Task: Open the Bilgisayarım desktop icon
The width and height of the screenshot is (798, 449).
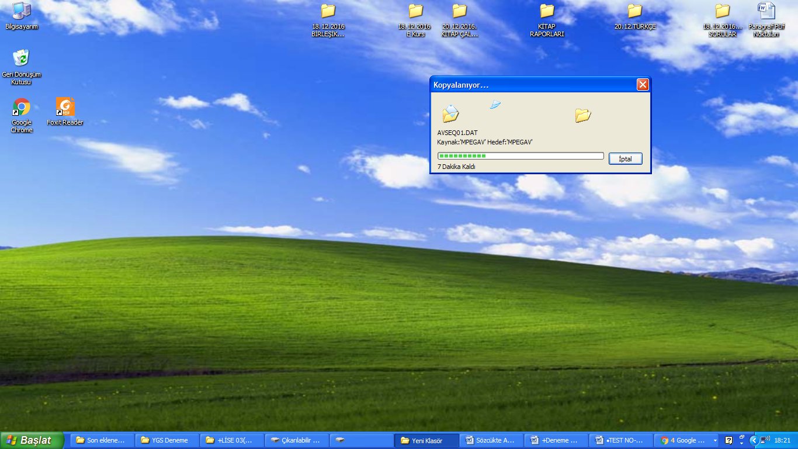Action: [21, 11]
